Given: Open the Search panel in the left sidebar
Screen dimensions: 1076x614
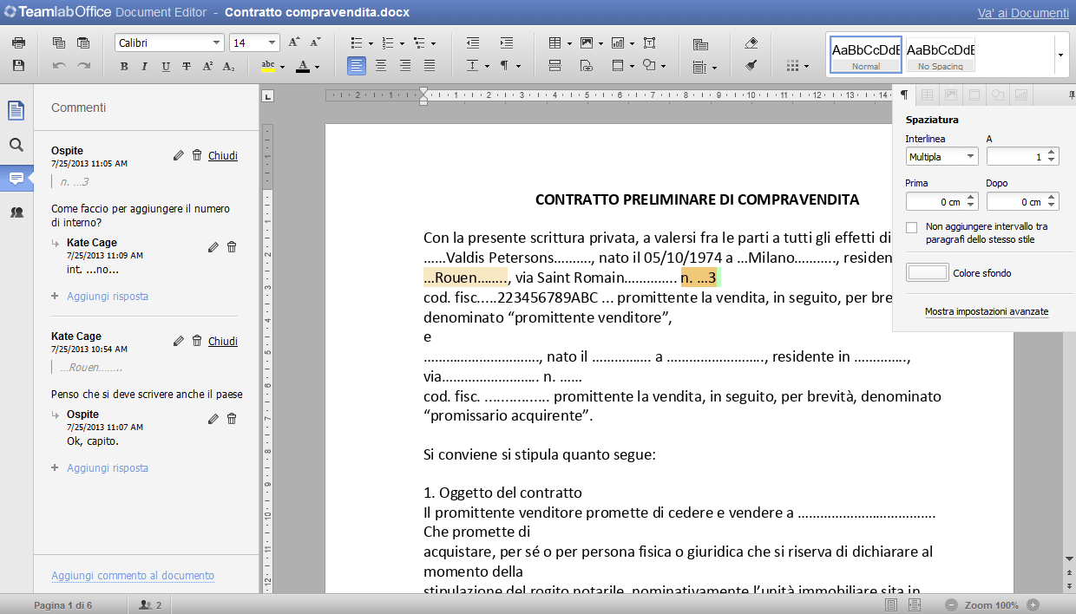Looking at the screenshot, I should pos(16,145).
